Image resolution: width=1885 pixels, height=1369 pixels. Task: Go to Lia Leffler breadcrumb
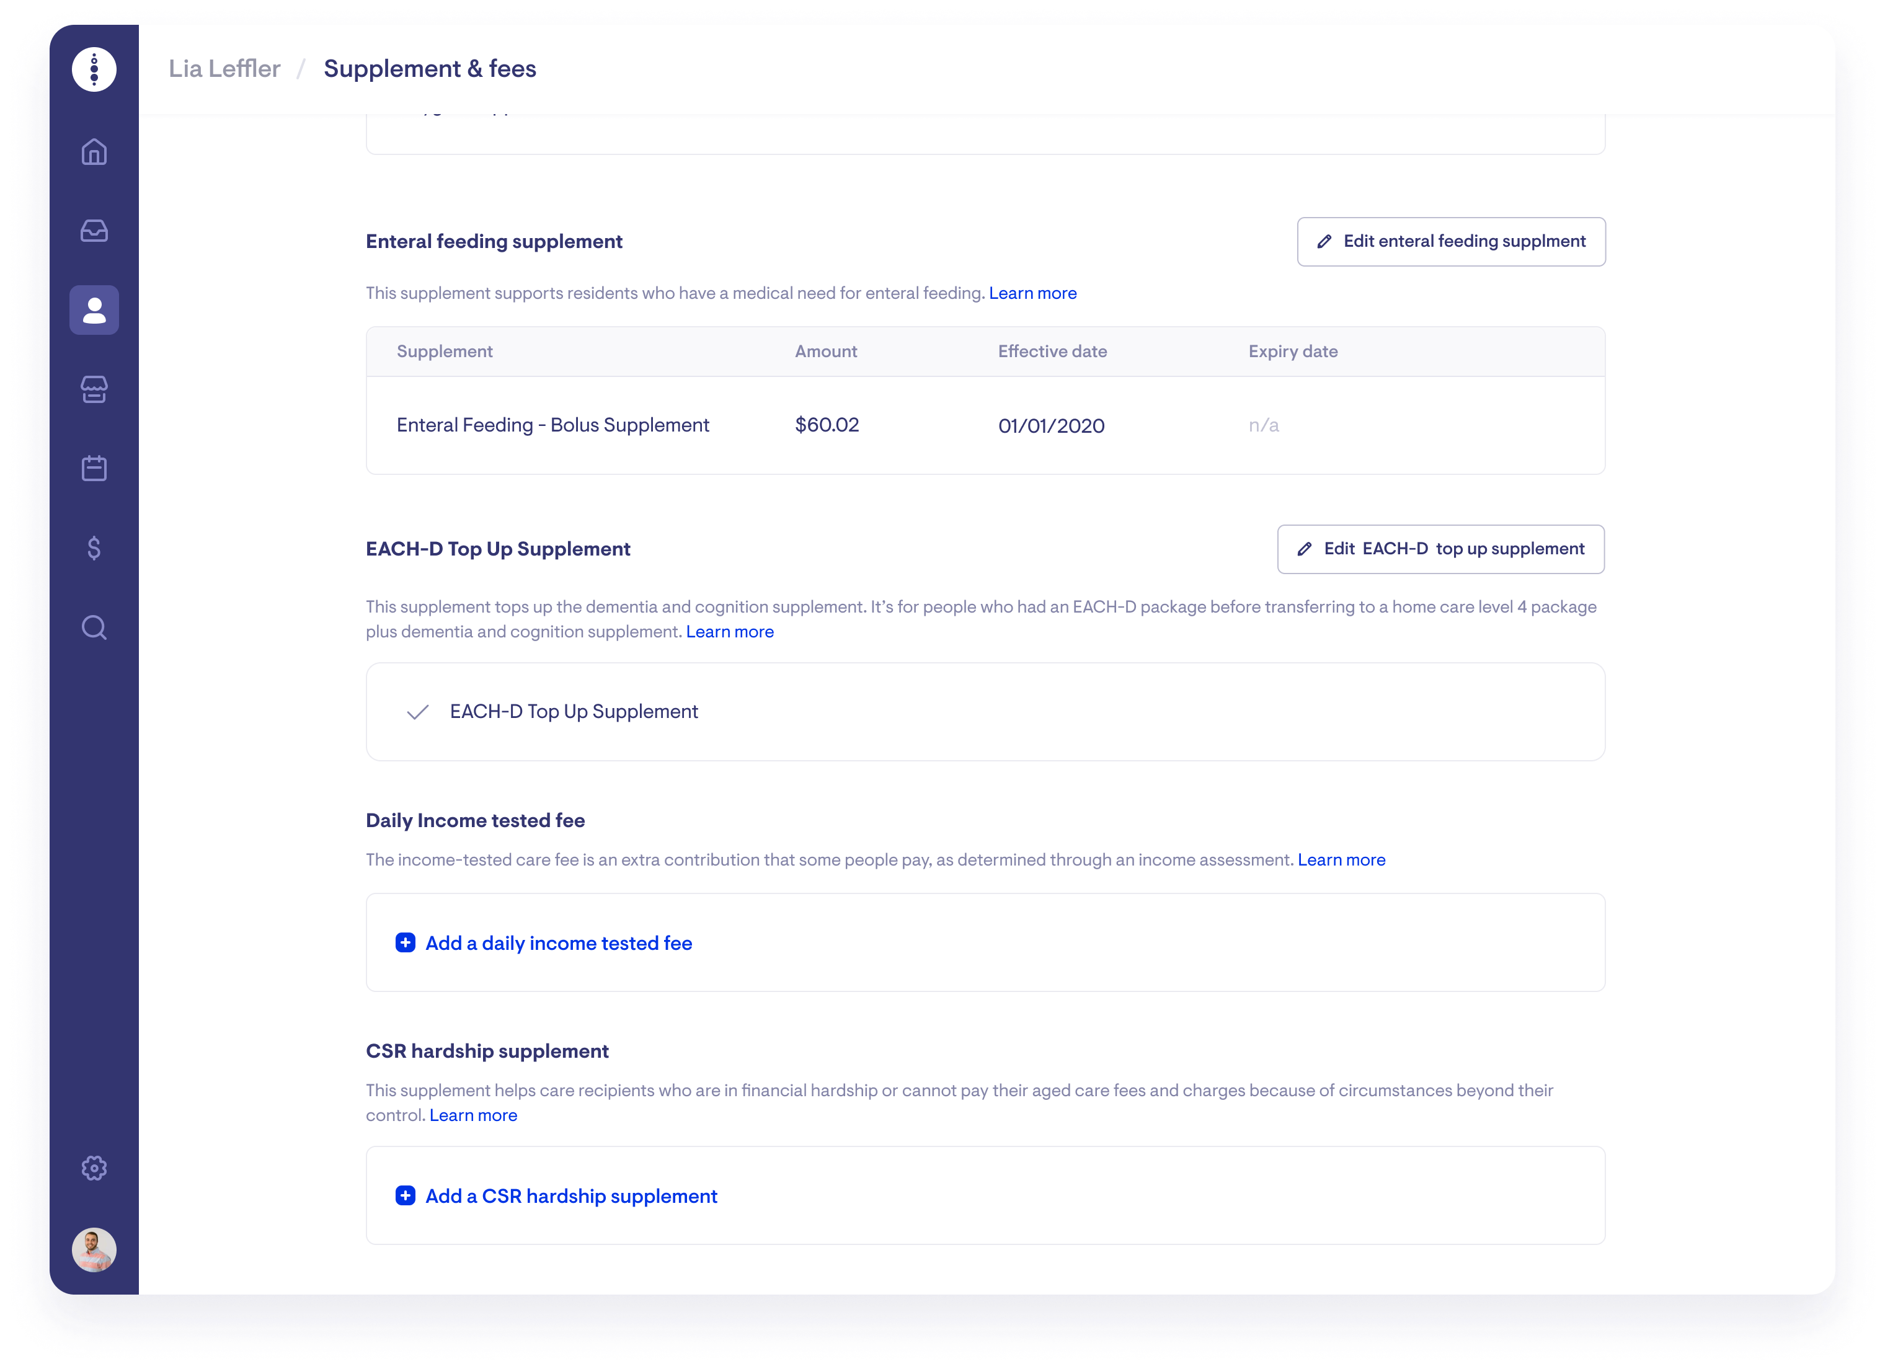(224, 69)
